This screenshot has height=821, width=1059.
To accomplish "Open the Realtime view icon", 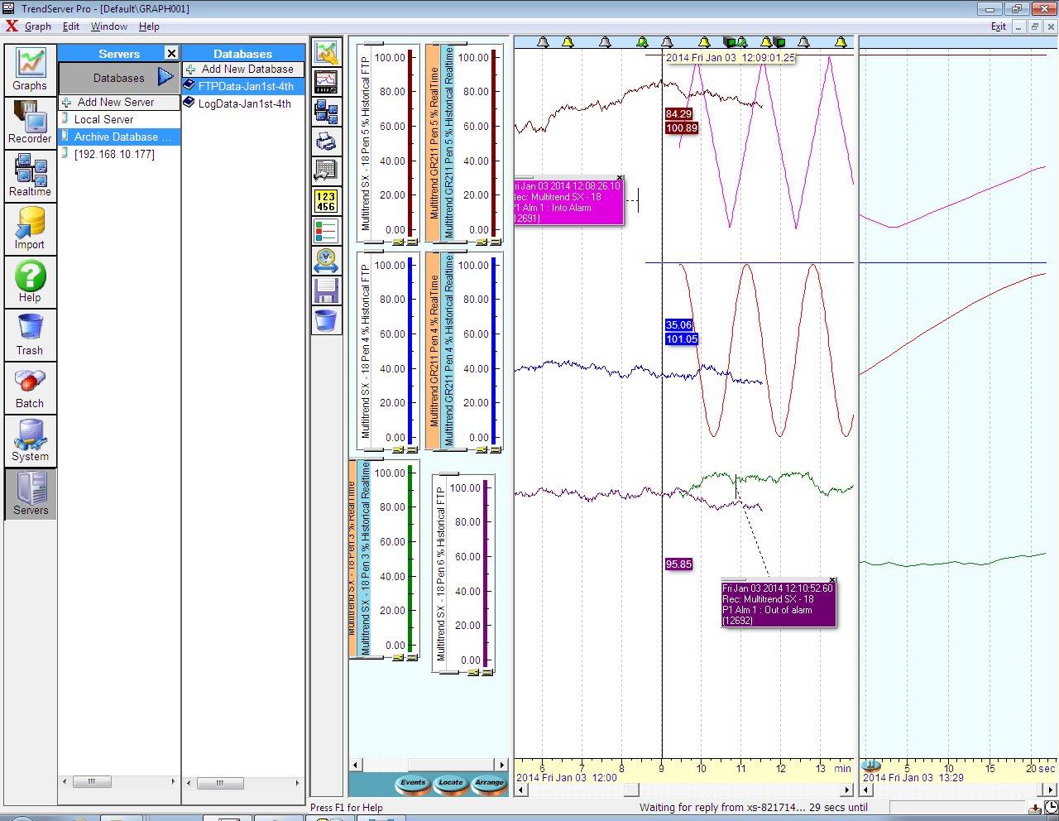I will (30, 173).
